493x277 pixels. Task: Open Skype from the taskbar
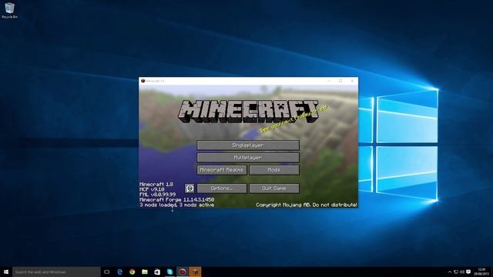coord(169,272)
